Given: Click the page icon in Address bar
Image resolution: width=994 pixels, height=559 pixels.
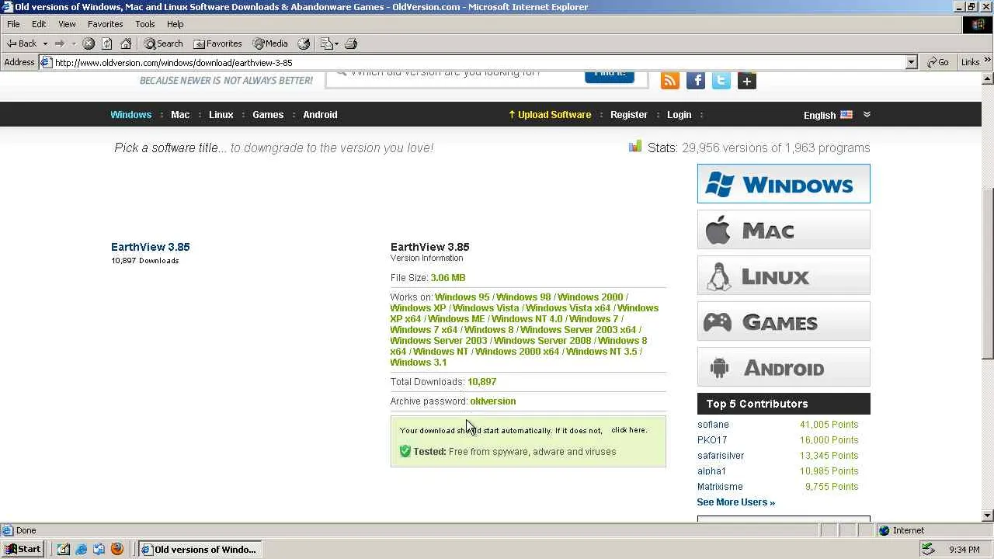Looking at the screenshot, I should (46, 62).
